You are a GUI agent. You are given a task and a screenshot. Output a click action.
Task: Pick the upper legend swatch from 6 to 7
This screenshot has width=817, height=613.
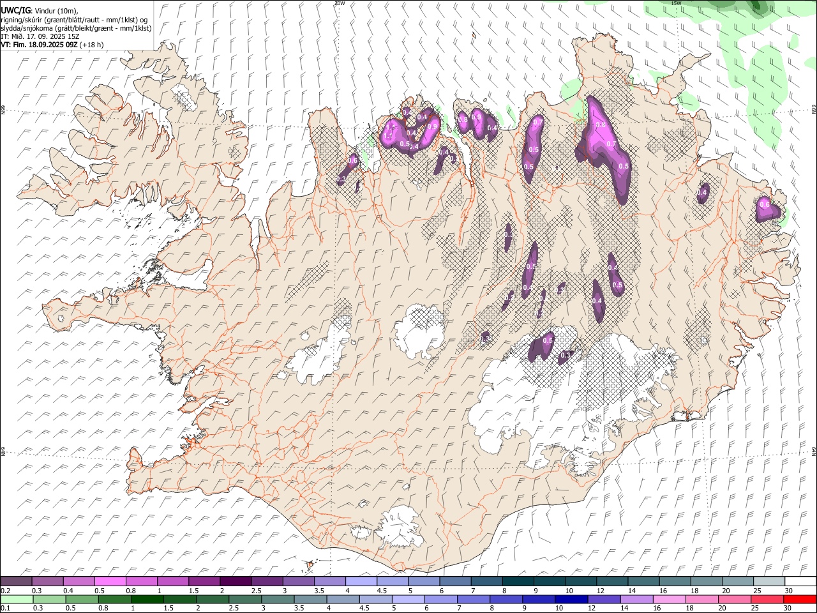455,582
